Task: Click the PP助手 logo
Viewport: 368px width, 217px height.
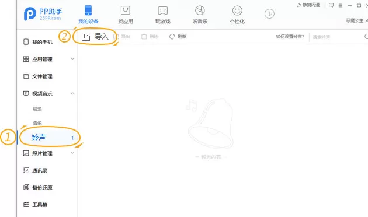Action: (x=43, y=14)
